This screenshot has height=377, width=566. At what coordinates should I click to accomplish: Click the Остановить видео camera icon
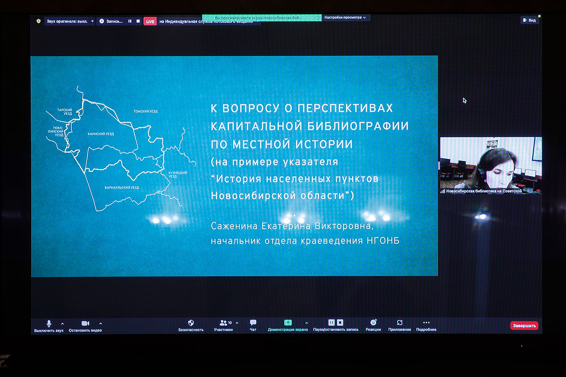point(85,323)
